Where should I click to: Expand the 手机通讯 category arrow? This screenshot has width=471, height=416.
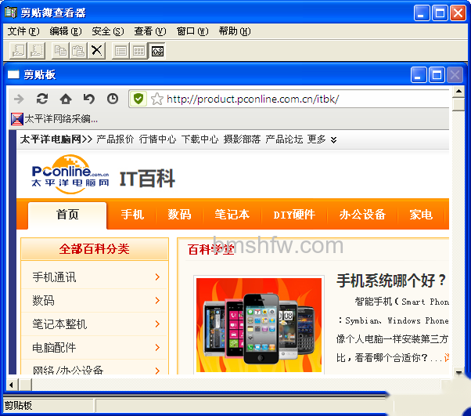(157, 277)
